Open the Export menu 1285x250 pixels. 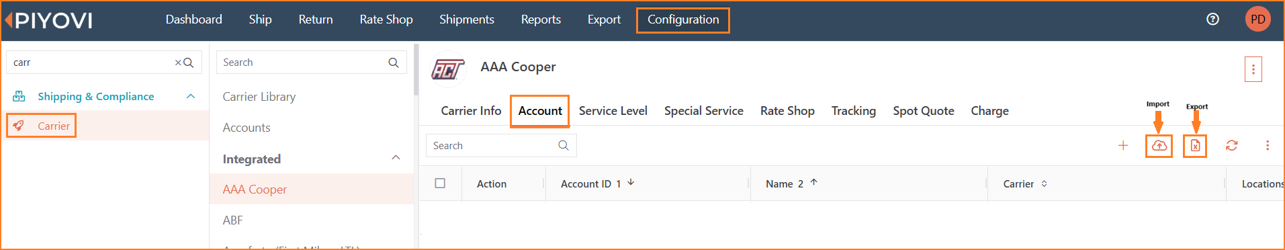tap(604, 19)
